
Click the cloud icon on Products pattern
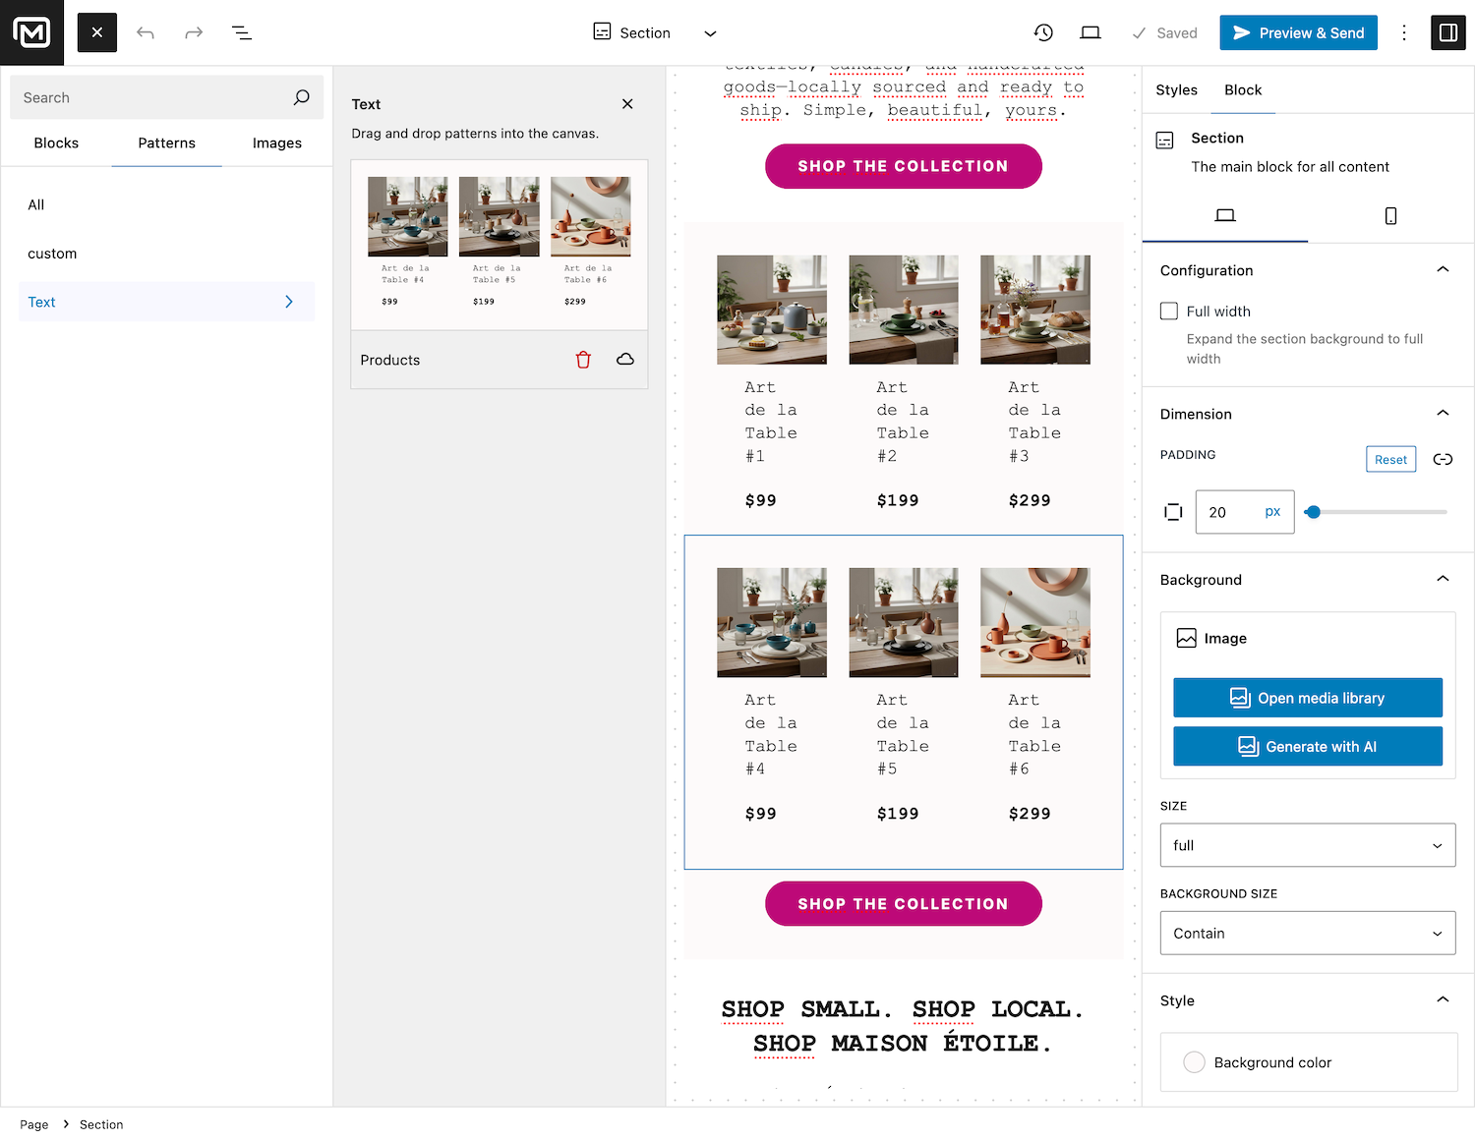click(625, 360)
